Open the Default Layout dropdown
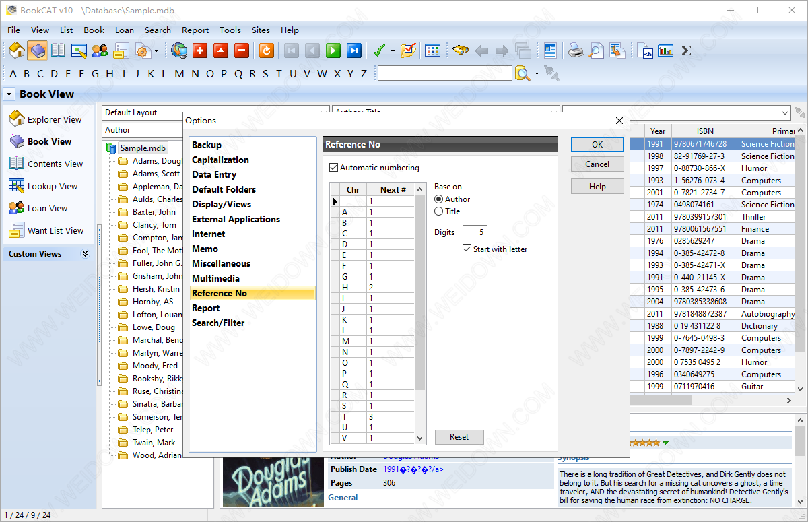808x522 pixels. pyautogui.click(x=215, y=112)
